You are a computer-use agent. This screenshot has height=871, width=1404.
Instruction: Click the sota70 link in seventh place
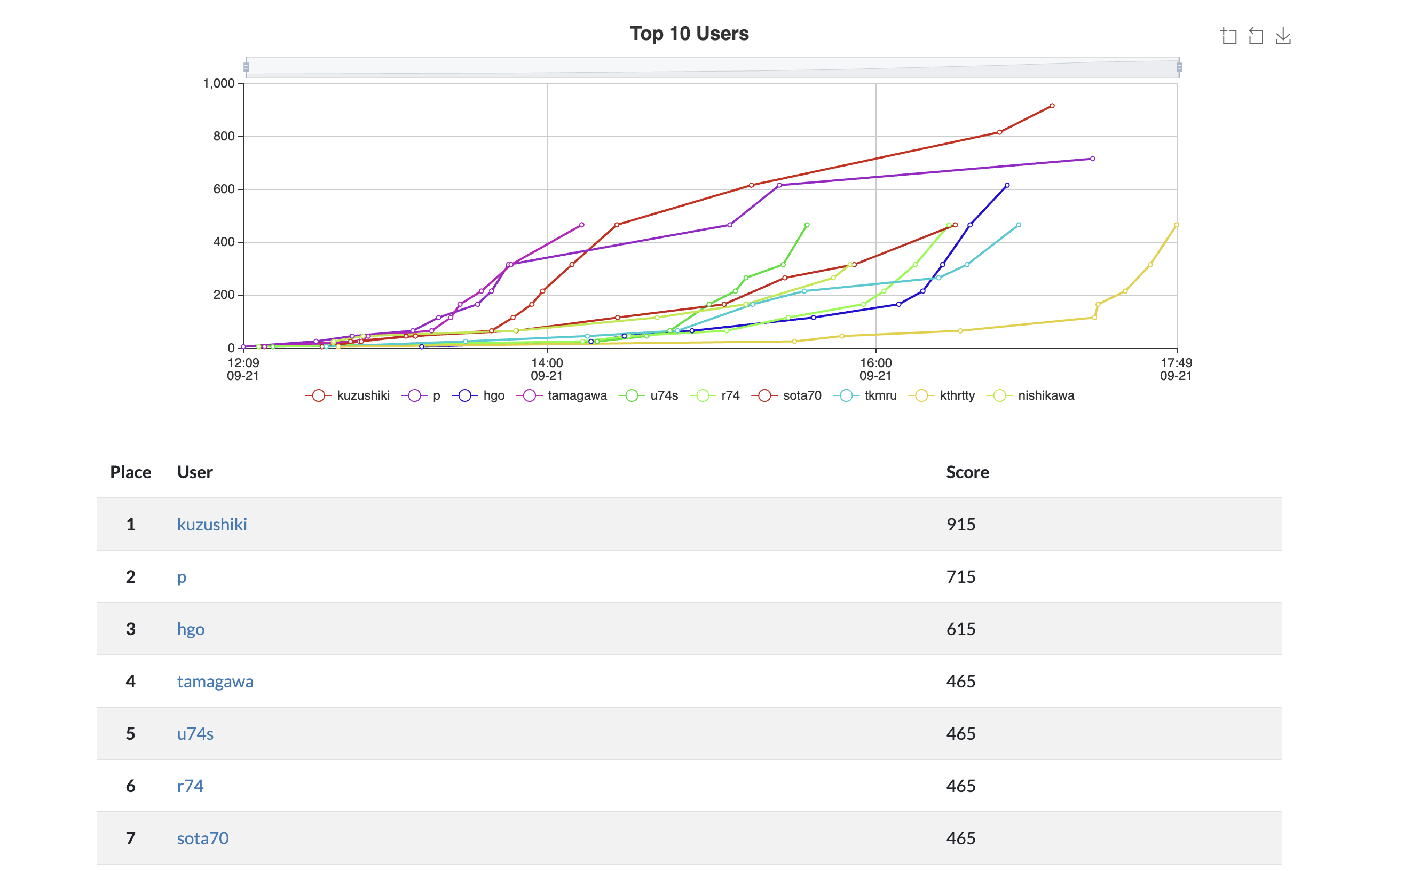click(202, 838)
